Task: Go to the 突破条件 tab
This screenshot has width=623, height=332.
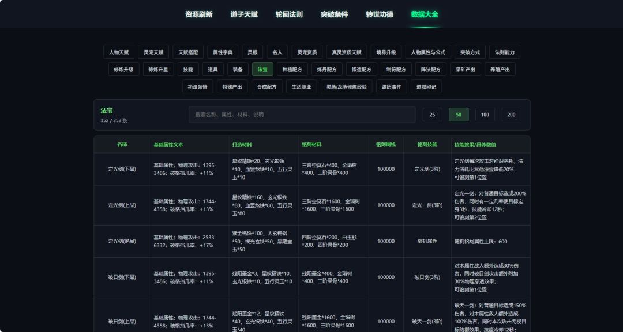Action: point(334,14)
